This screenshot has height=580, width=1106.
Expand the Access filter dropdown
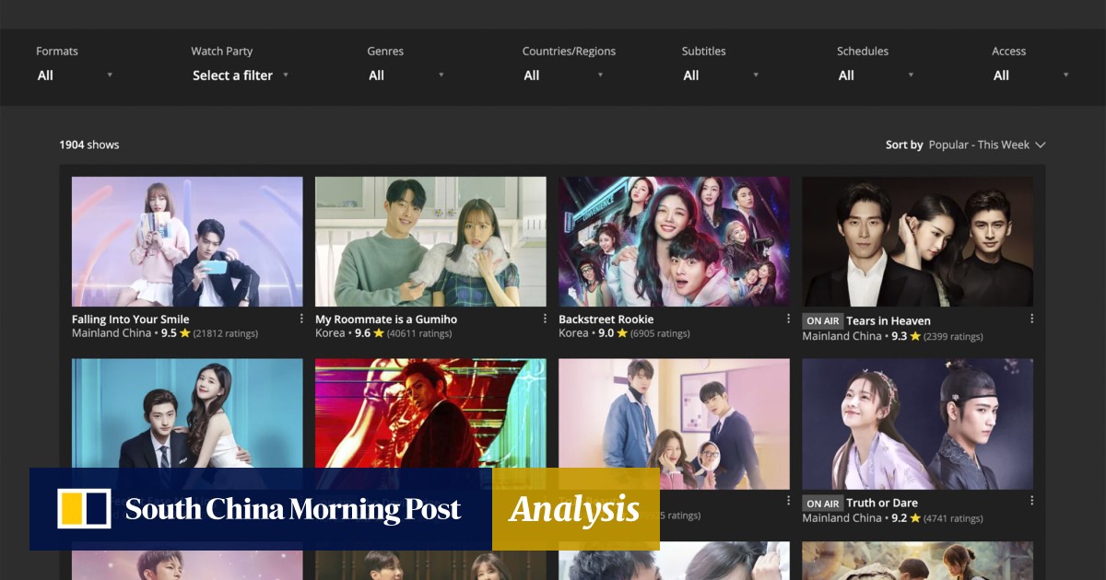(1030, 75)
